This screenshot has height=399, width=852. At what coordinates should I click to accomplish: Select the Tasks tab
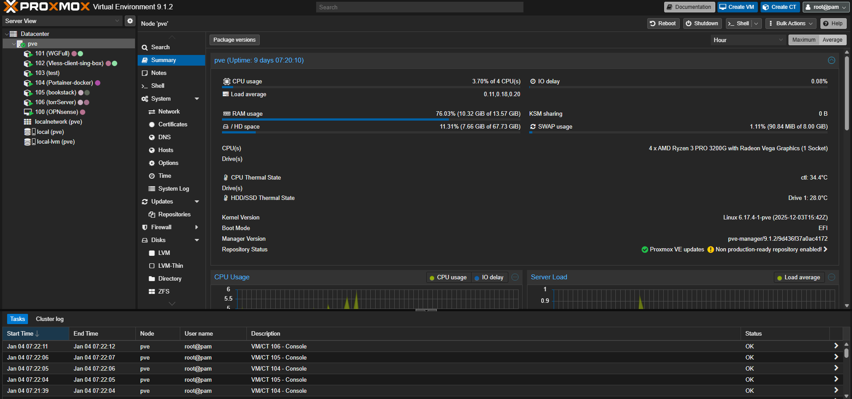[x=17, y=319]
